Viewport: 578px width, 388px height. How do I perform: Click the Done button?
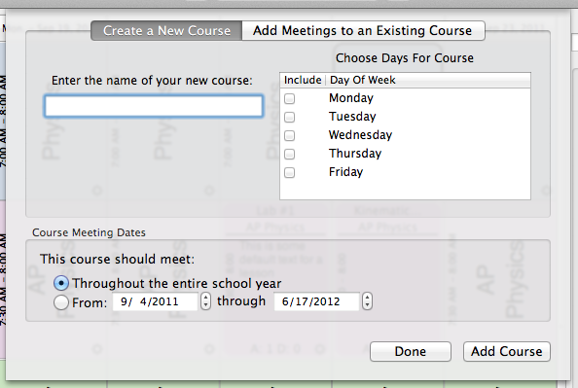(x=411, y=351)
